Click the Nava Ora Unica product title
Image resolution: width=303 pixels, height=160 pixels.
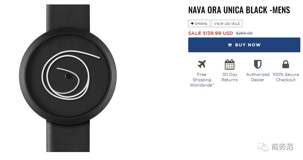coord(239,10)
